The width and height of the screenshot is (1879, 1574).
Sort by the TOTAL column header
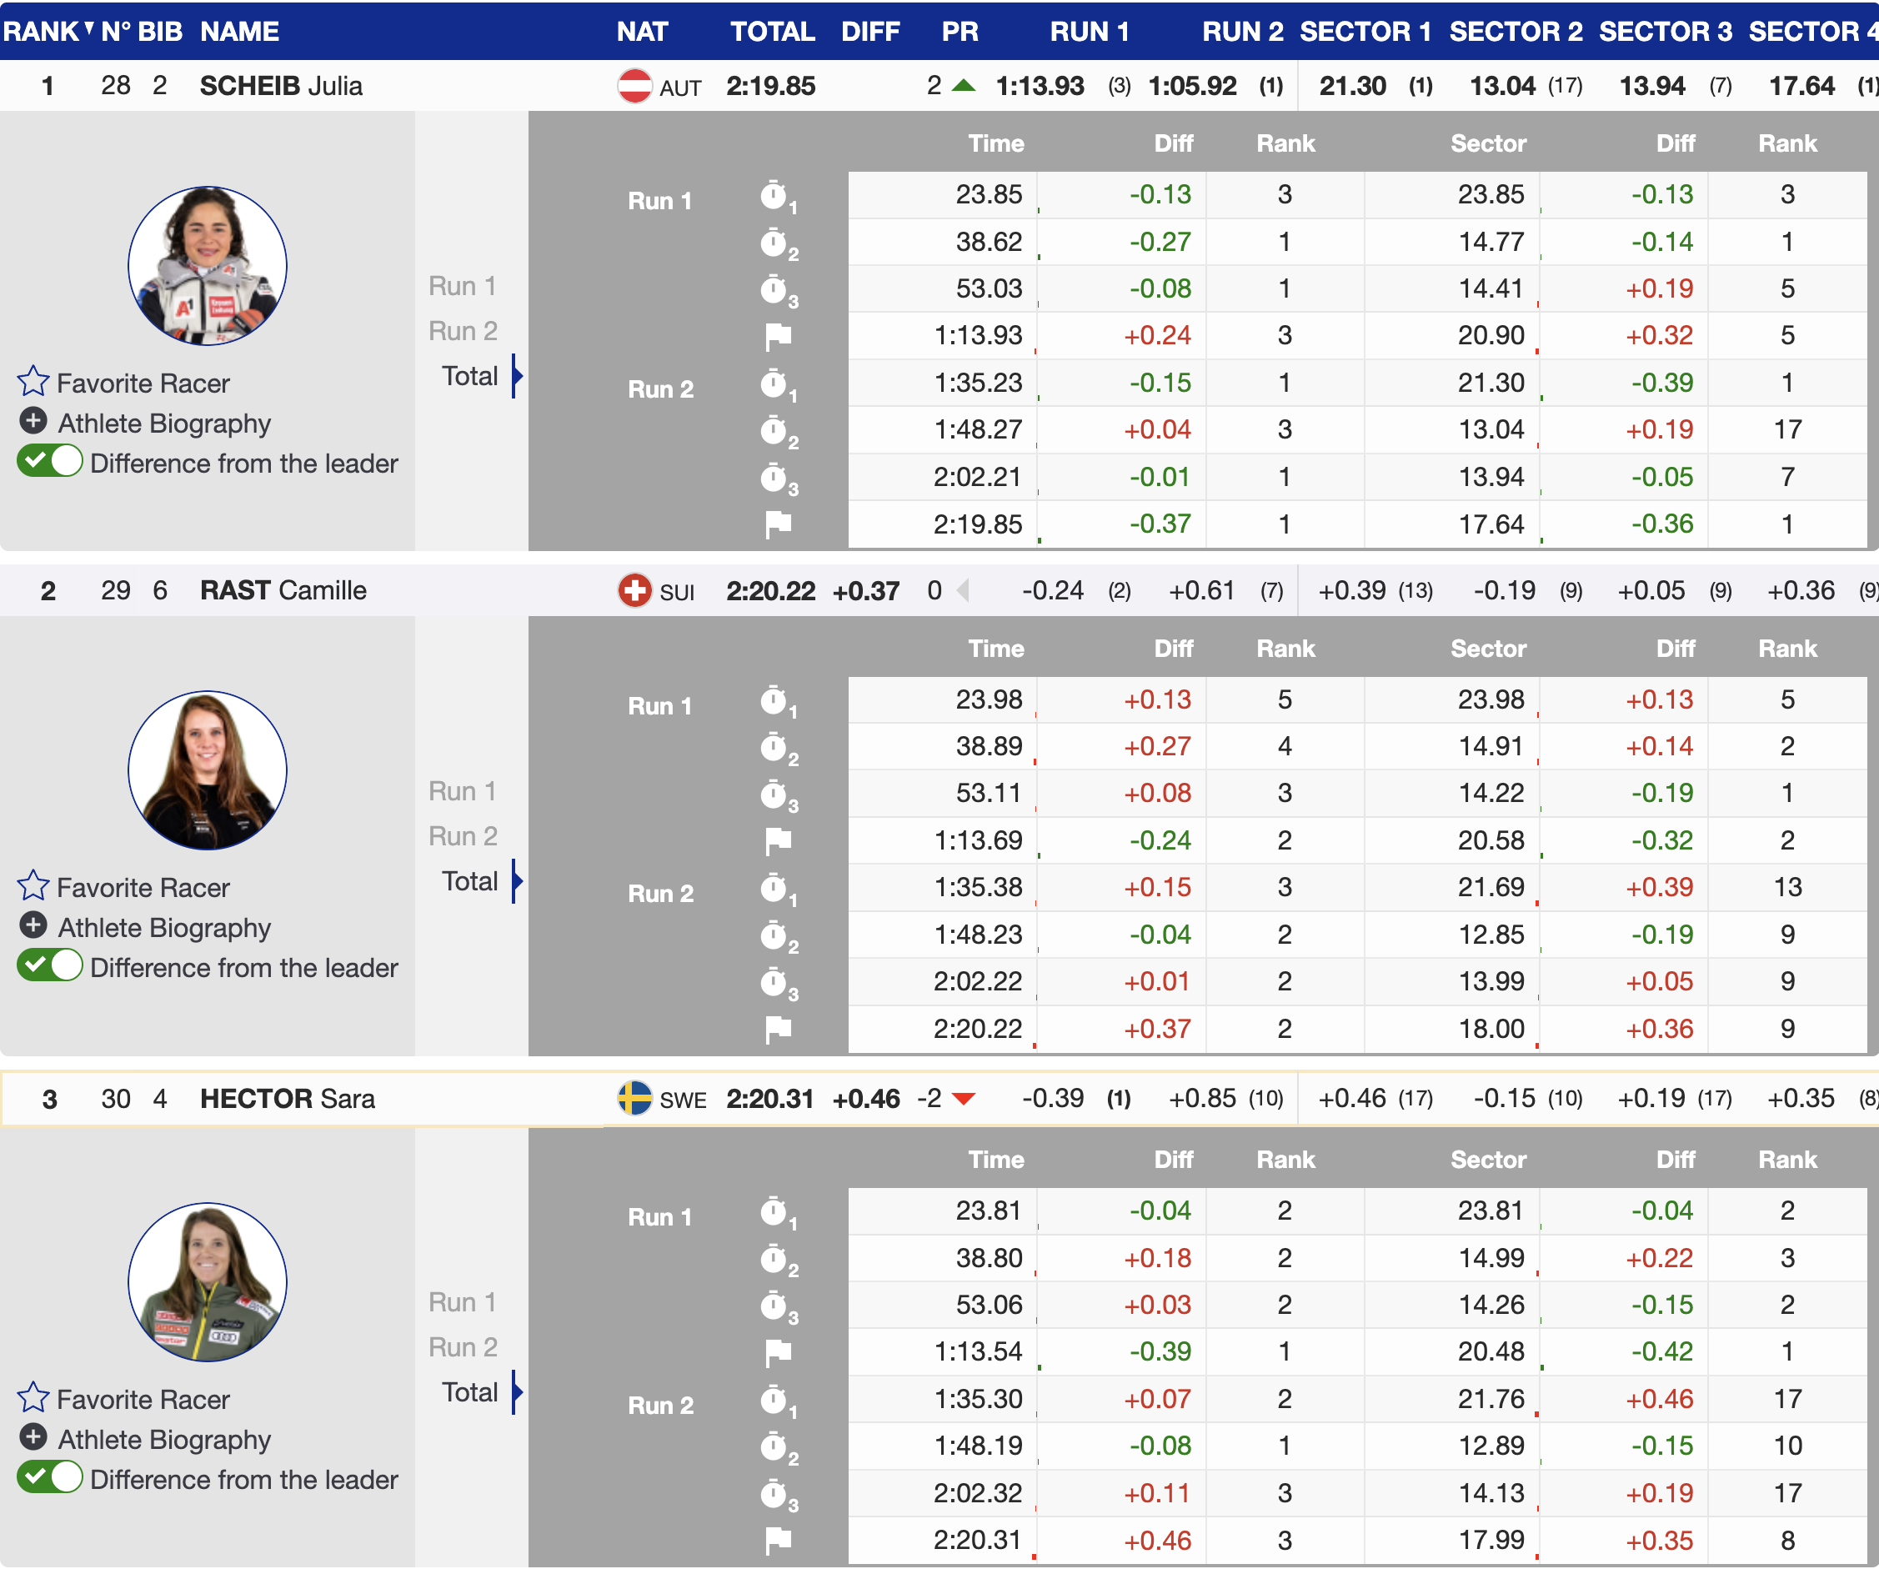click(x=771, y=32)
